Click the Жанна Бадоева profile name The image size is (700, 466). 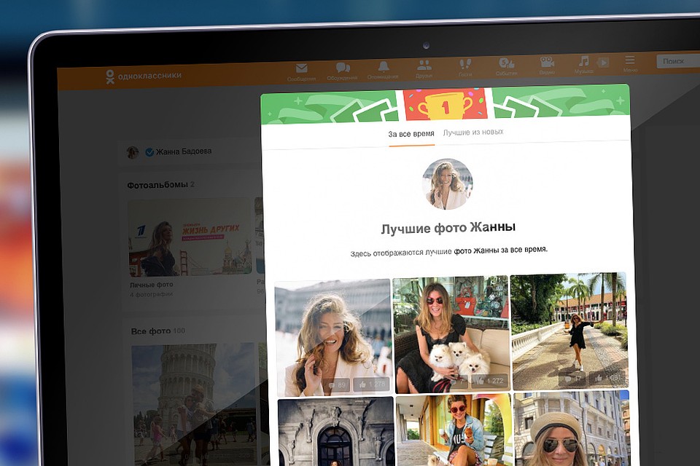point(184,151)
